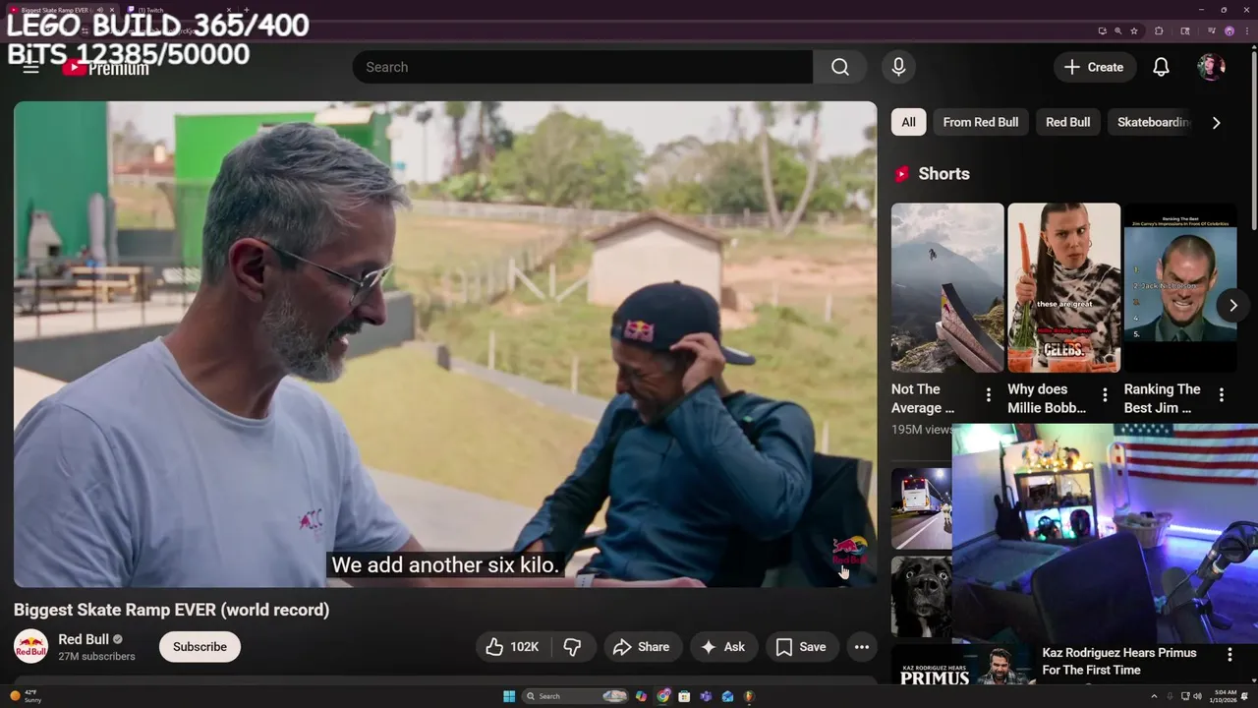The width and height of the screenshot is (1258, 708).
Task: Like the video with 102K likes
Action: (x=513, y=647)
